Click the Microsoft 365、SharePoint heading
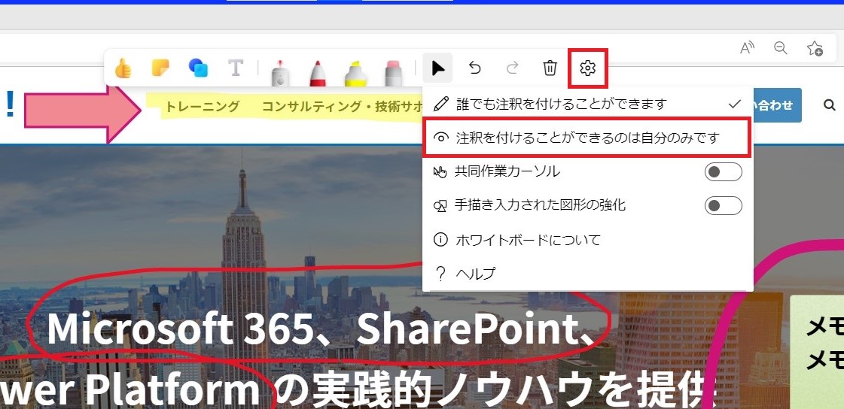The width and height of the screenshot is (844, 409). tap(321, 329)
